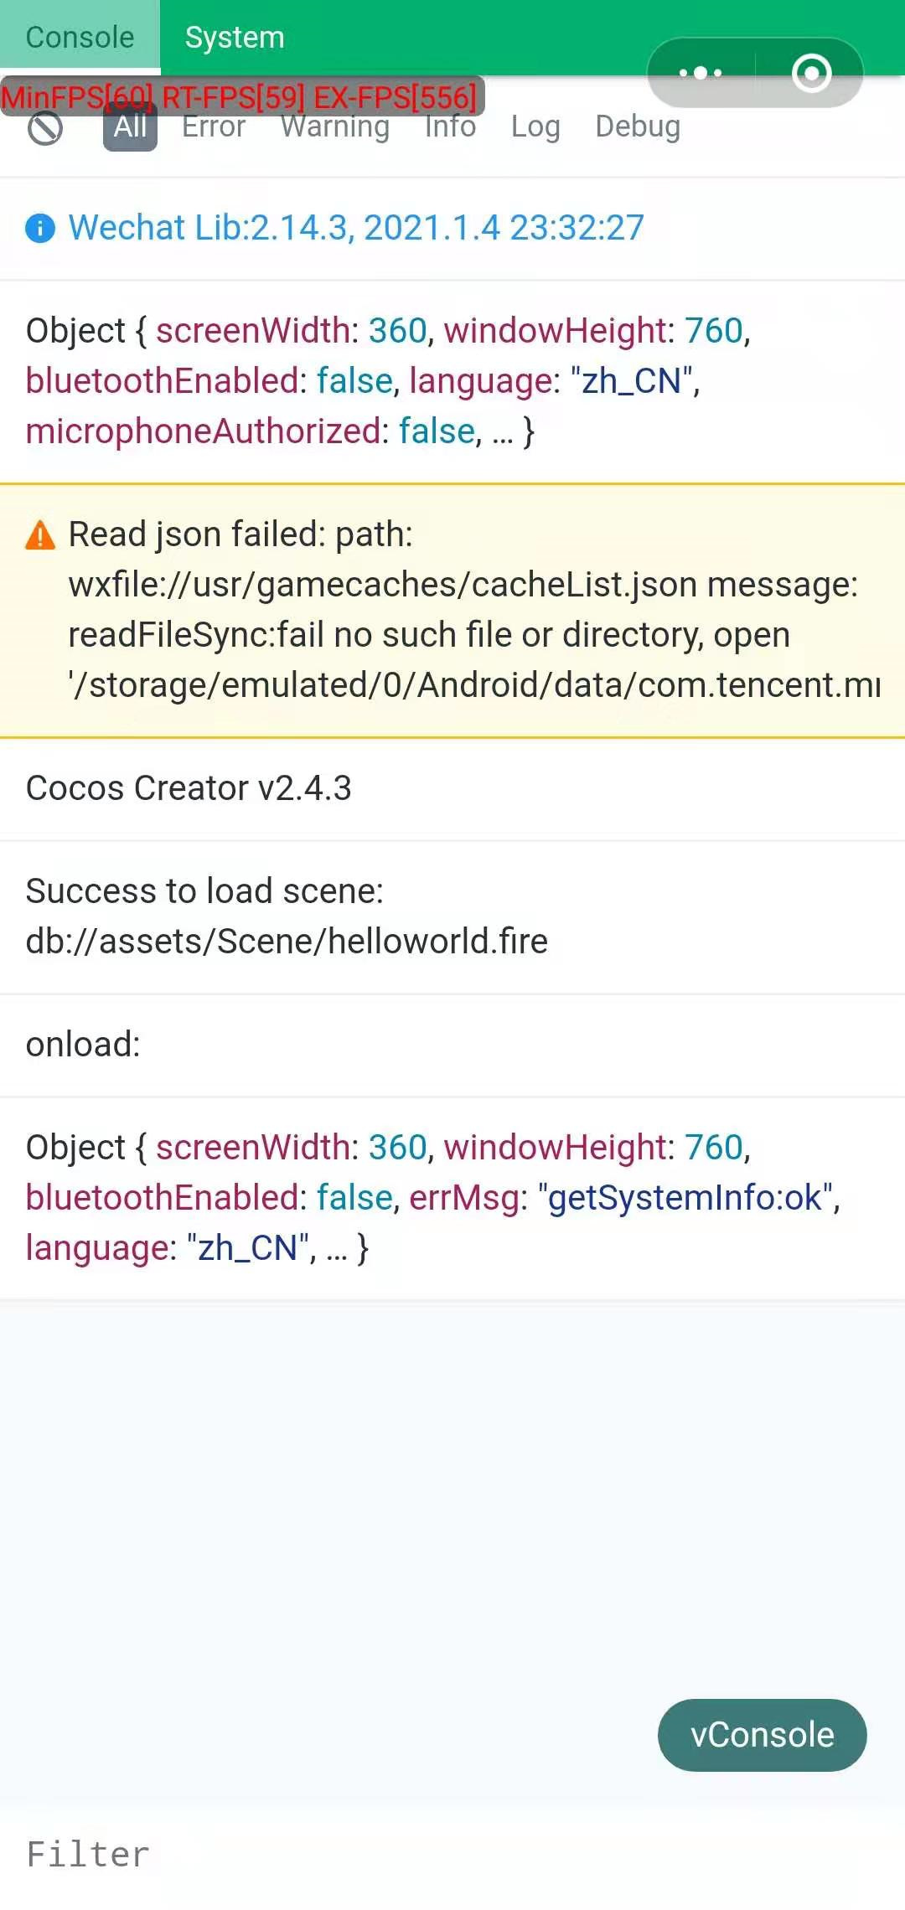Show only Log level entries
Image resolution: width=905 pixels, height=1910 pixels.
tap(535, 127)
